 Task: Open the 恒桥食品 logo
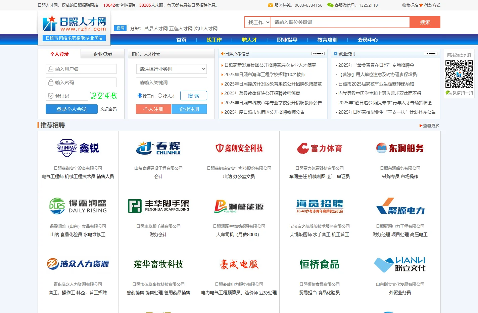(x=320, y=264)
